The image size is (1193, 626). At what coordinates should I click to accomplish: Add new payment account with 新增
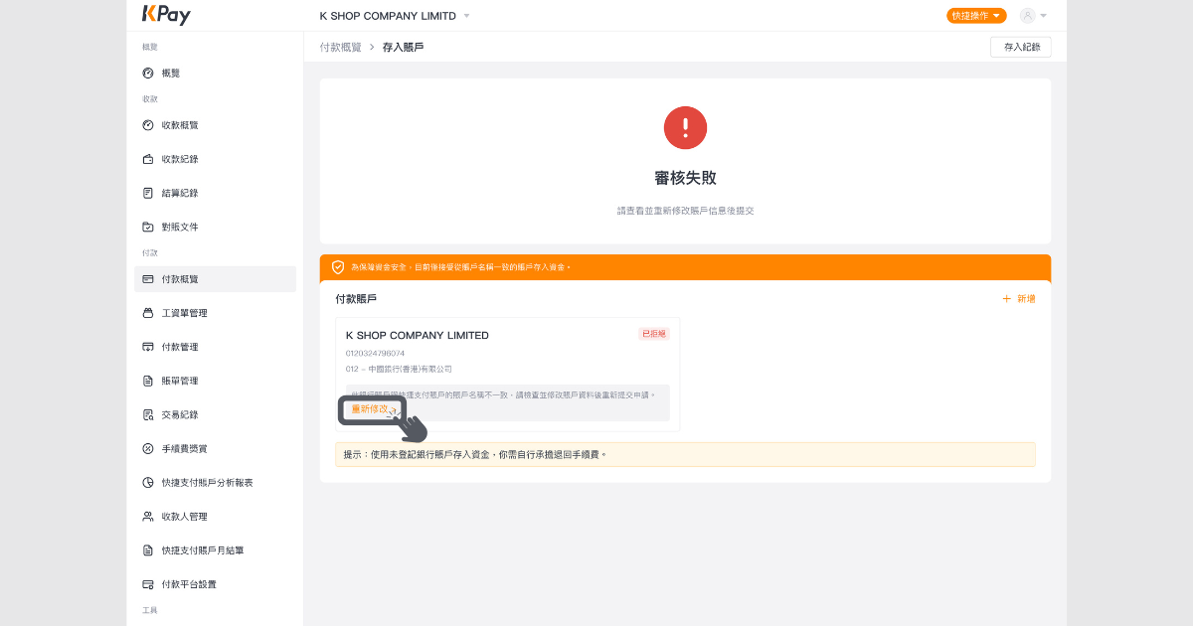tap(1019, 299)
